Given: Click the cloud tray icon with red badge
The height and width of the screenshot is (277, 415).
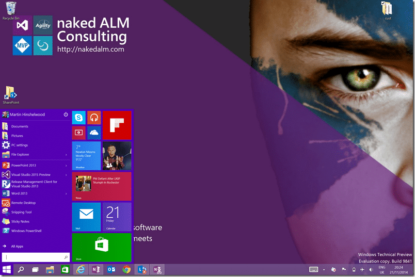Looking at the screenshot, I should coord(334,269).
